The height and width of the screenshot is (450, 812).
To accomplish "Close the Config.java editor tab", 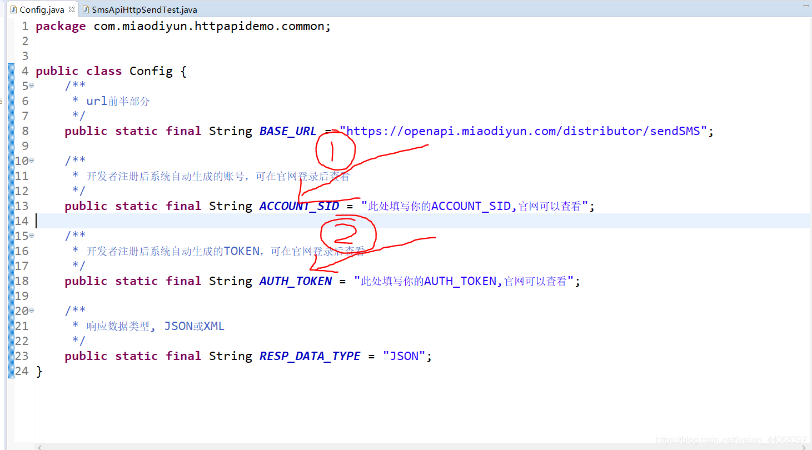I will 71,9.
